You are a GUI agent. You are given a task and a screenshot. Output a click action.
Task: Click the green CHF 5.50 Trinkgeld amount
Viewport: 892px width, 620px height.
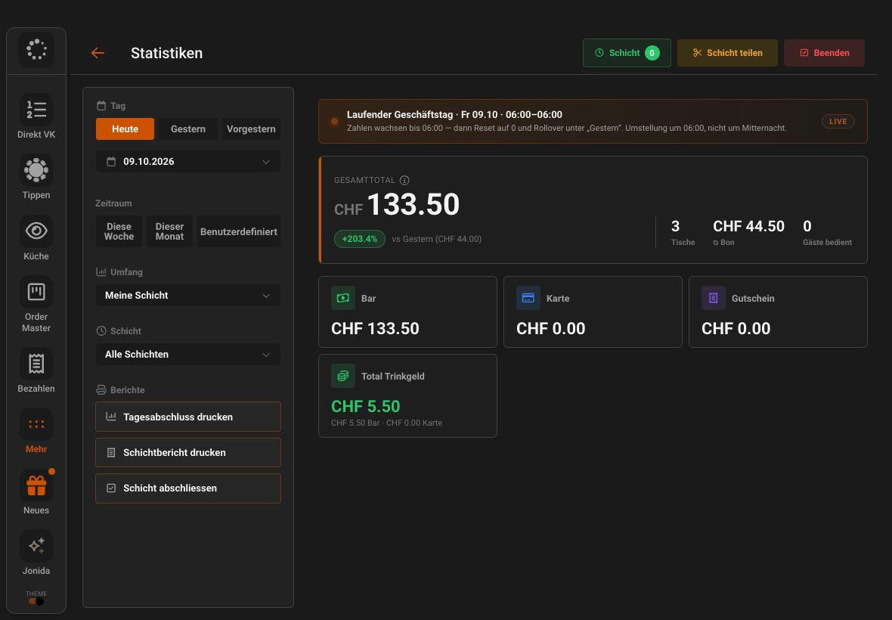366,406
